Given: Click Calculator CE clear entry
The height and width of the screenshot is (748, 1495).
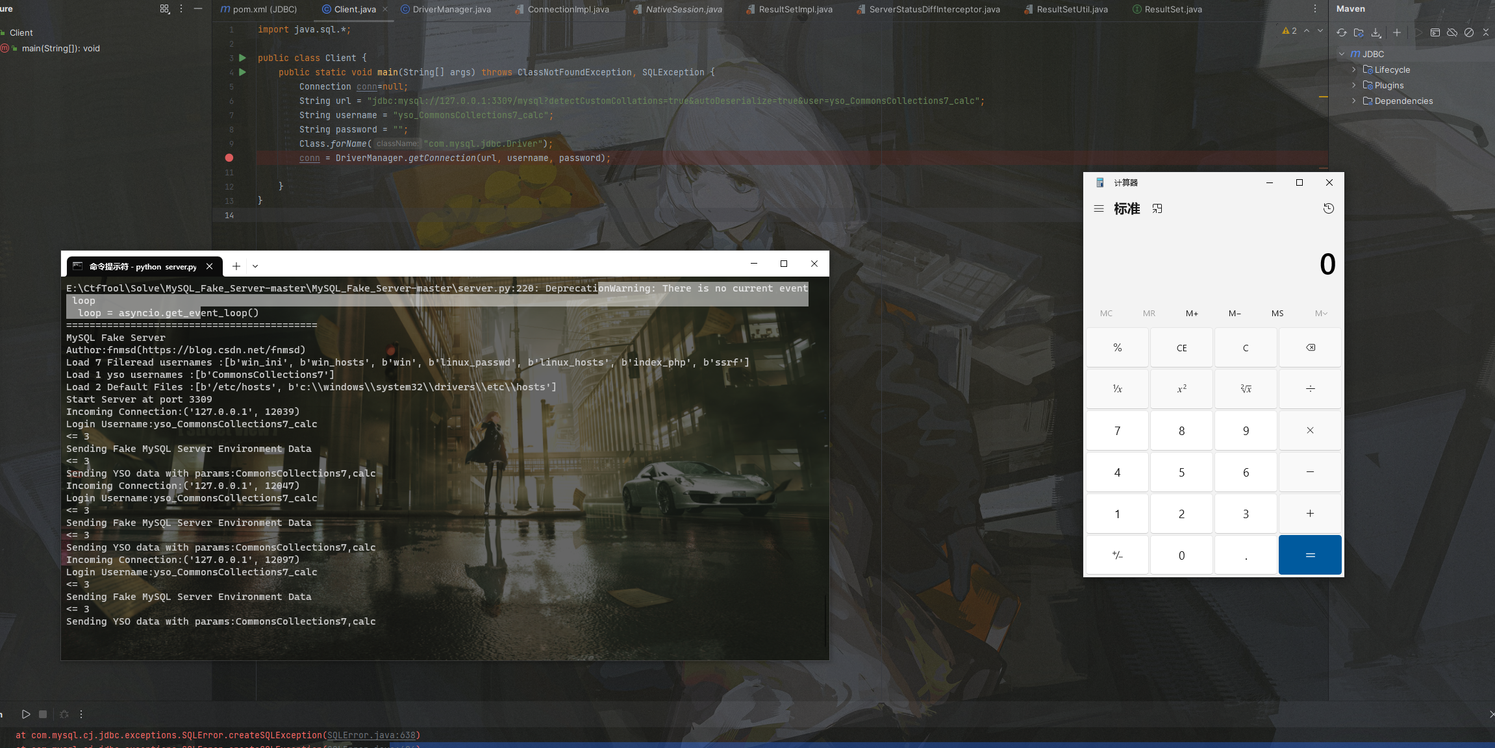Looking at the screenshot, I should click(1181, 348).
